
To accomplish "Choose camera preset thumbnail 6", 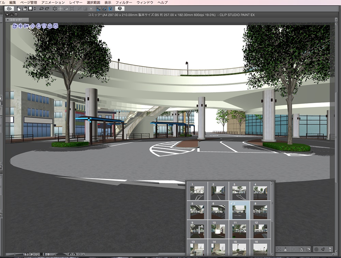I will (218, 210).
